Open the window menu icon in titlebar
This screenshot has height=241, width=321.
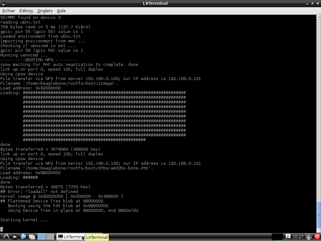3,3
